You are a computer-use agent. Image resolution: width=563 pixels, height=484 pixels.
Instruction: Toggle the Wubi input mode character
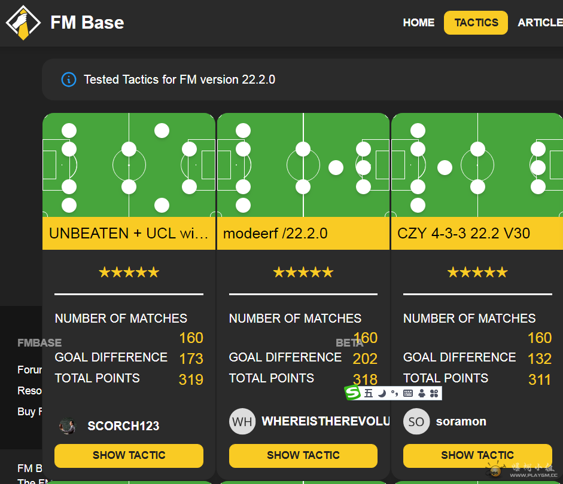click(x=368, y=393)
